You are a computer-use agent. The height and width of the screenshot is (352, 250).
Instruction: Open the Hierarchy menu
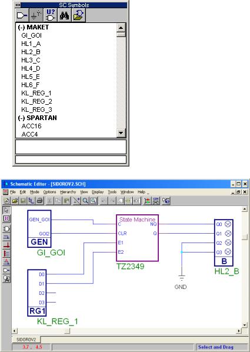(x=68, y=192)
